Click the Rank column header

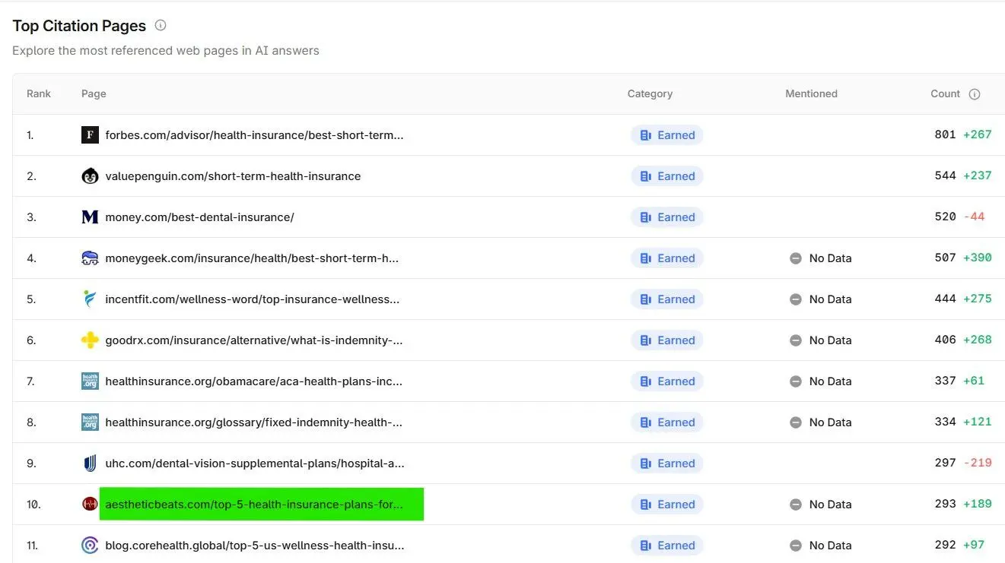(x=39, y=94)
